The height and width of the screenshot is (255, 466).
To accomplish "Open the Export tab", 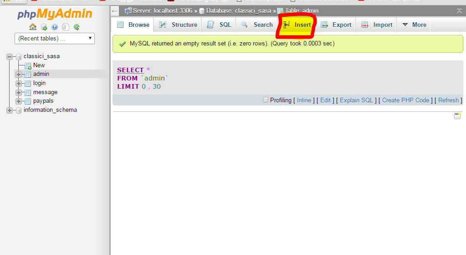I will click(x=336, y=25).
